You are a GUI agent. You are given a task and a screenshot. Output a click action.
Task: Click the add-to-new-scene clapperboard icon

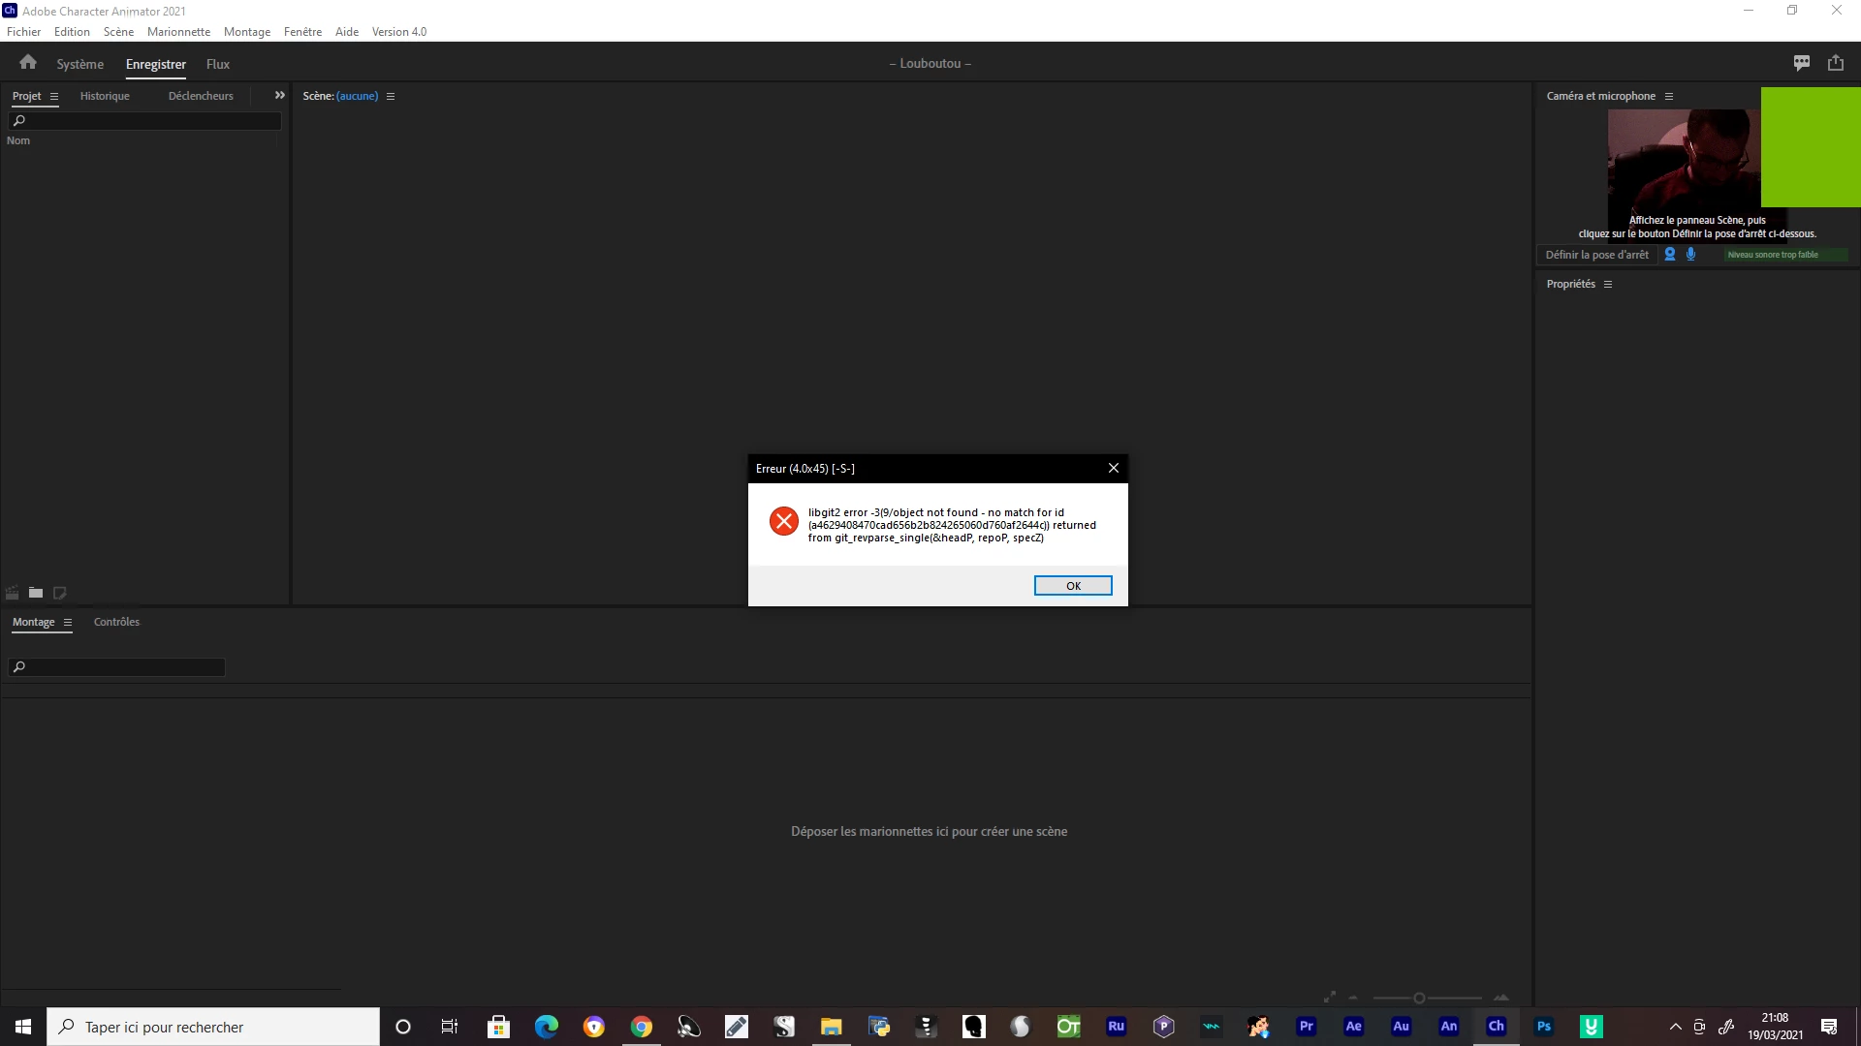click(x=13, y=593)
